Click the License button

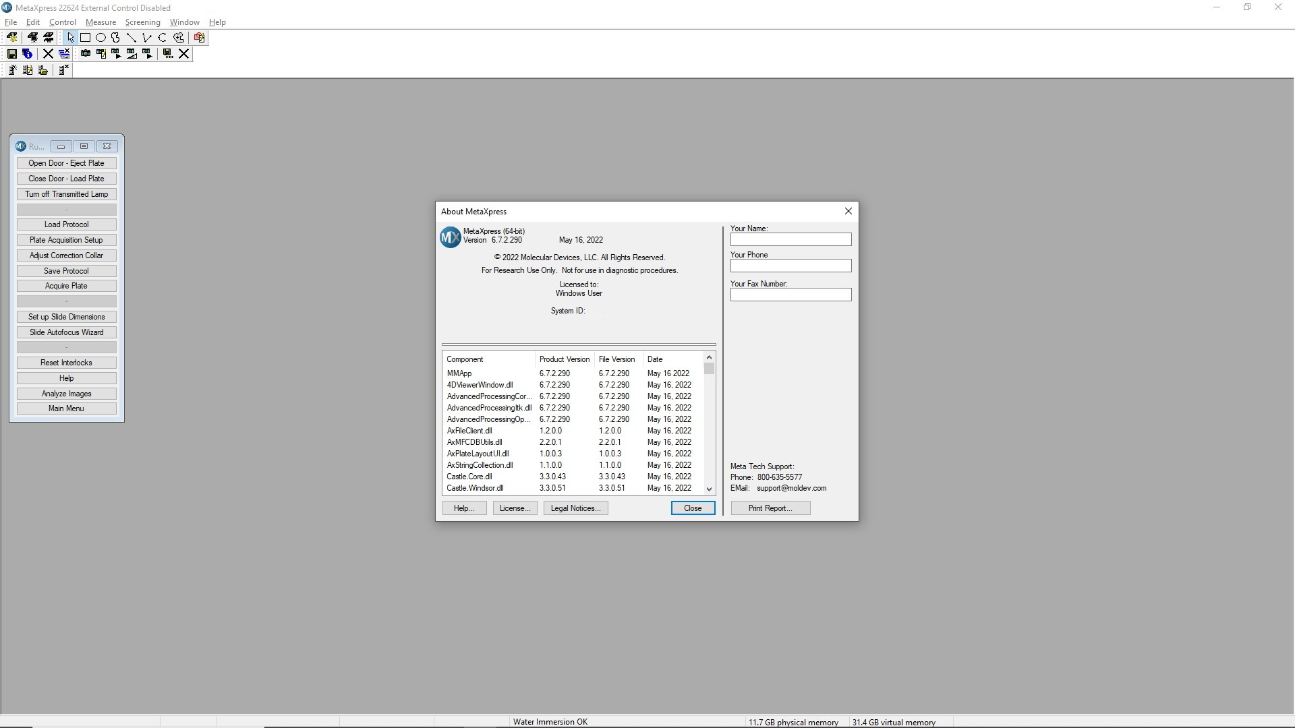(515, 508)
